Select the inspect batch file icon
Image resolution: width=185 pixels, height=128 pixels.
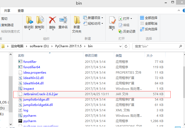(20, 88)
